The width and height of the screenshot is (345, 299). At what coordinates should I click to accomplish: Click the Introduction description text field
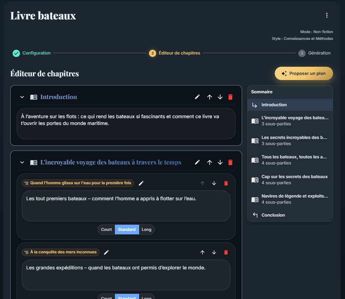(x=126, y=123)
